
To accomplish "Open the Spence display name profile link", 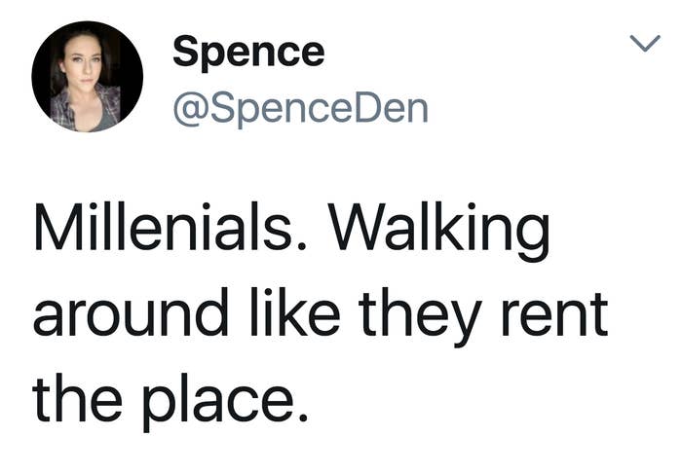I will click(x=248, y=53).
